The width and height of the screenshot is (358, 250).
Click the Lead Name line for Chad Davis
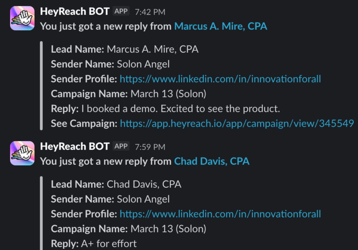tap(116, 184)
